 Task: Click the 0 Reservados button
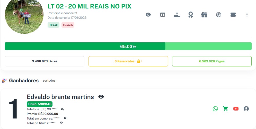pos(128,61)
